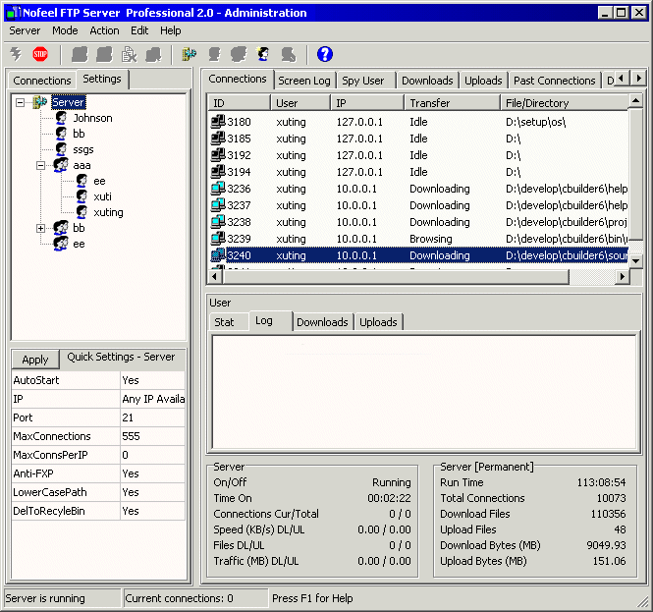Click the connection icon for ID 3239
This screenshot has width=653, height=612.
coord(218,239)
